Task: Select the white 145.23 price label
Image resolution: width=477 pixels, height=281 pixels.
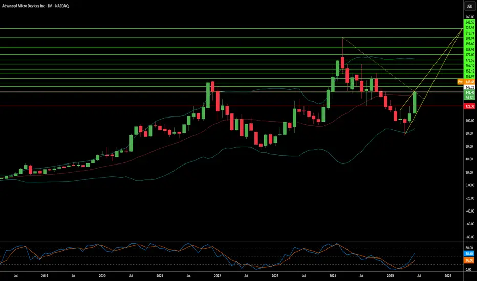Action: 469,87
